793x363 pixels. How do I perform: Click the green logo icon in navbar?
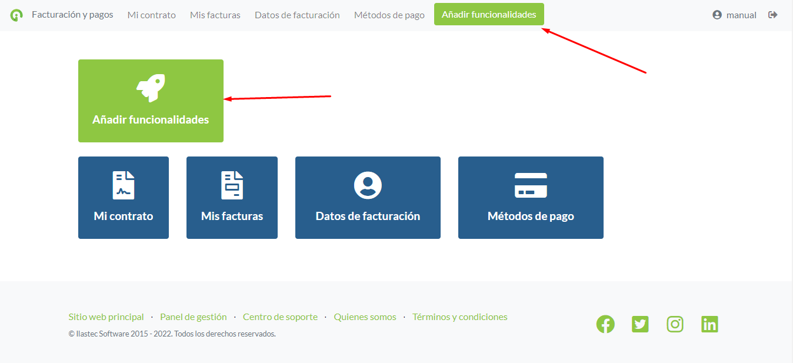coord(16,15)
